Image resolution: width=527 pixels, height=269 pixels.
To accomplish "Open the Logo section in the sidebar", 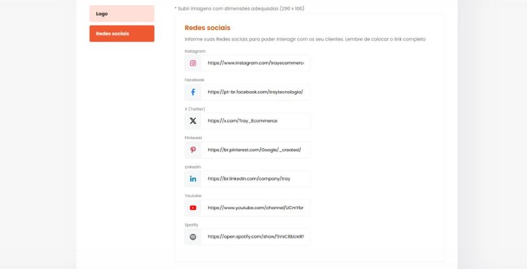I will pos(122,13).
